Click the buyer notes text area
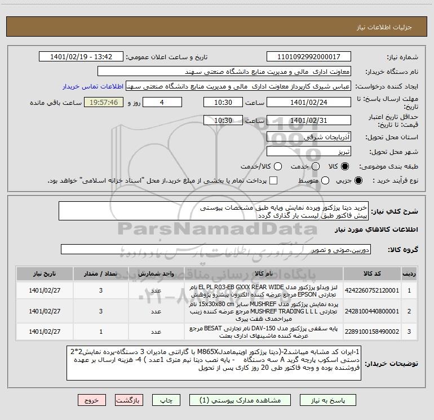Screen dimensions: 434x420 click(214, 362)
